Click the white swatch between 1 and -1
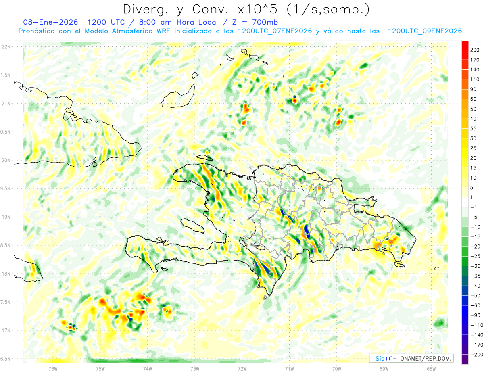The height and width of the screenshot is (374, 484). 465,202
